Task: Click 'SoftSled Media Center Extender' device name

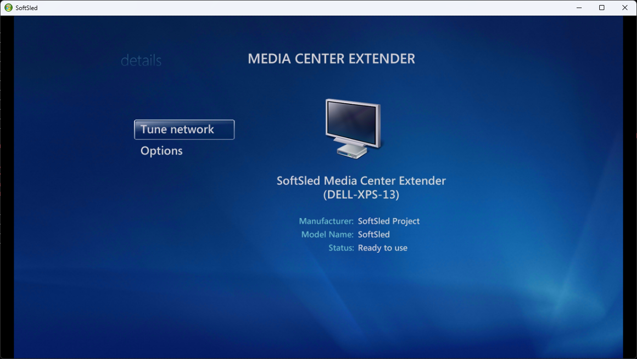Action: tap(361, 180)
